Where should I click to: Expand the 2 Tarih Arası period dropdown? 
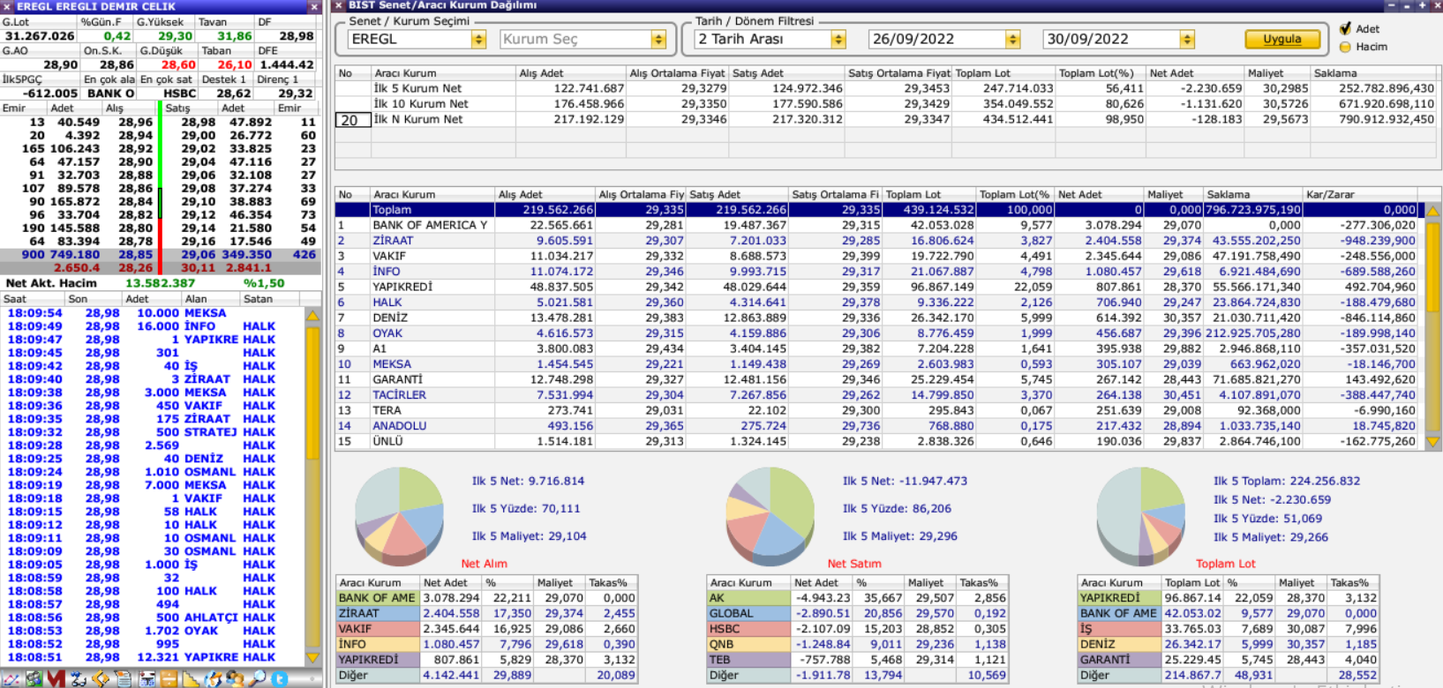pos(838,40)
